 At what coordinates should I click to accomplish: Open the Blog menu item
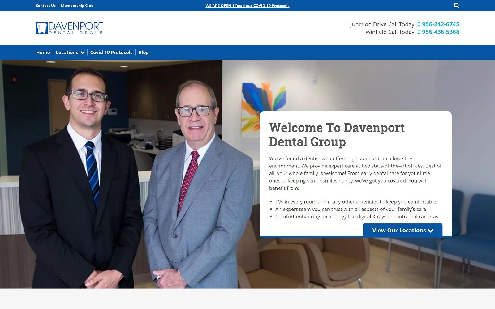click(x=144, y=53)
